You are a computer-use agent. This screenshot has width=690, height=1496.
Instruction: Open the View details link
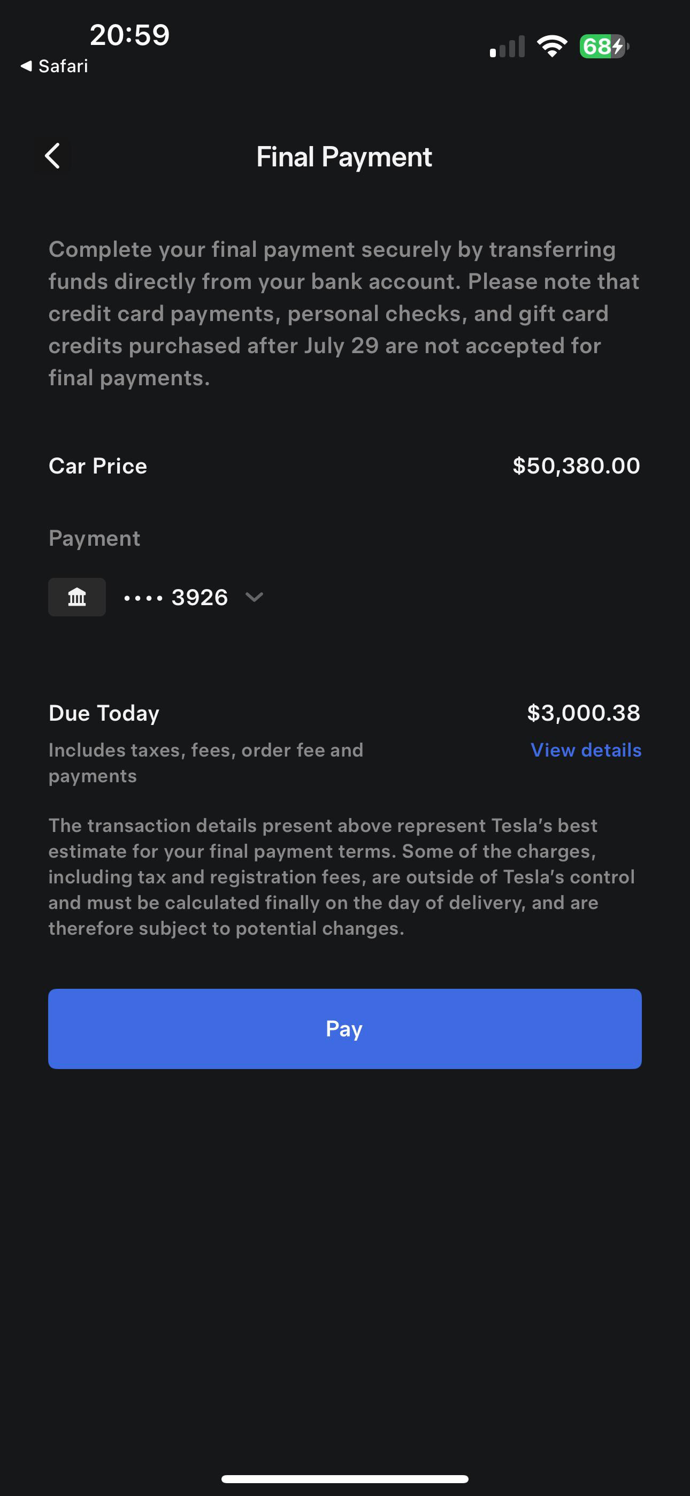[x=586, y=750]
